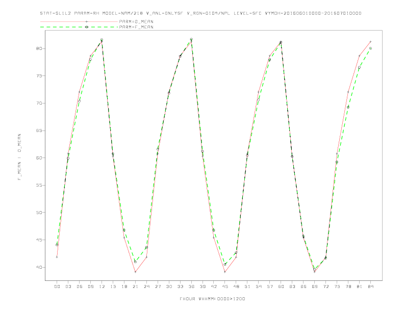Screen dimensions: 404x312
Task: Click the y-axis tick label 40
Action: pos(39,267)
